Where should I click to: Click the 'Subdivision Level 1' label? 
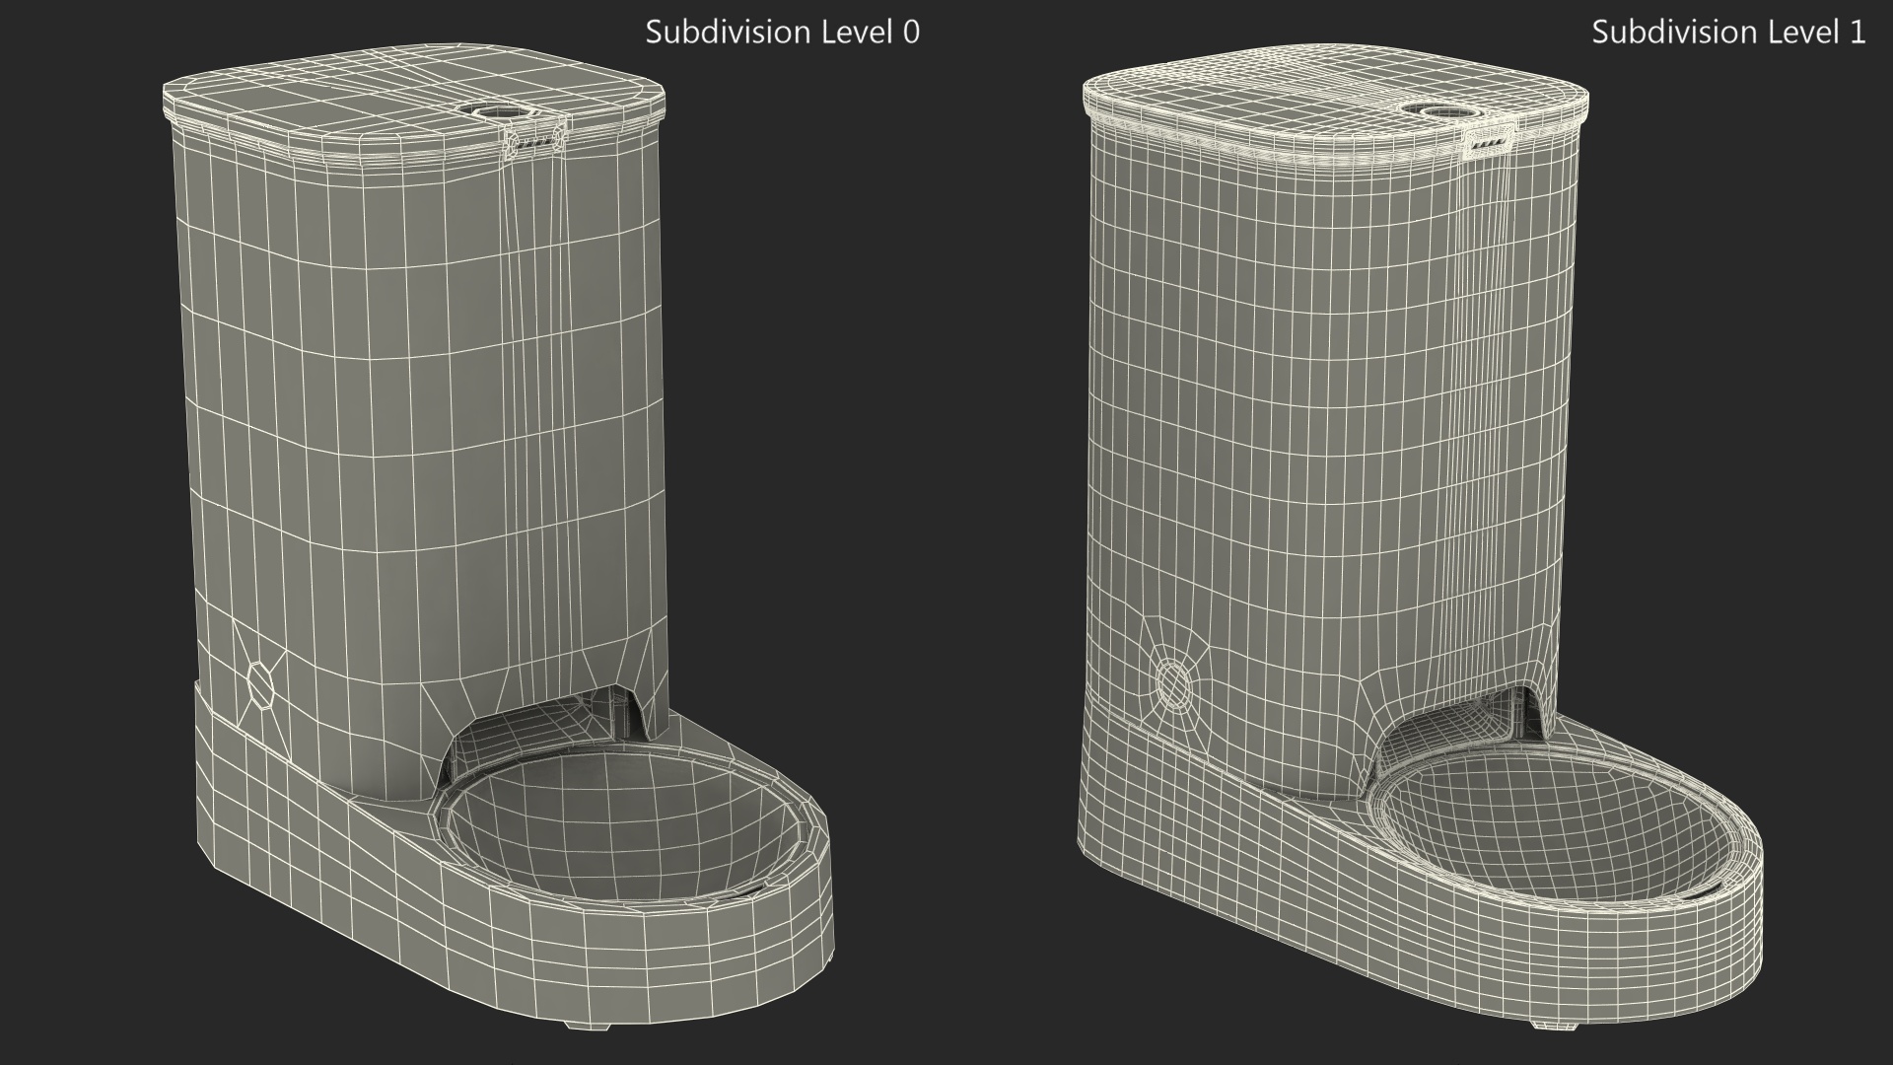pos(1727,33)
